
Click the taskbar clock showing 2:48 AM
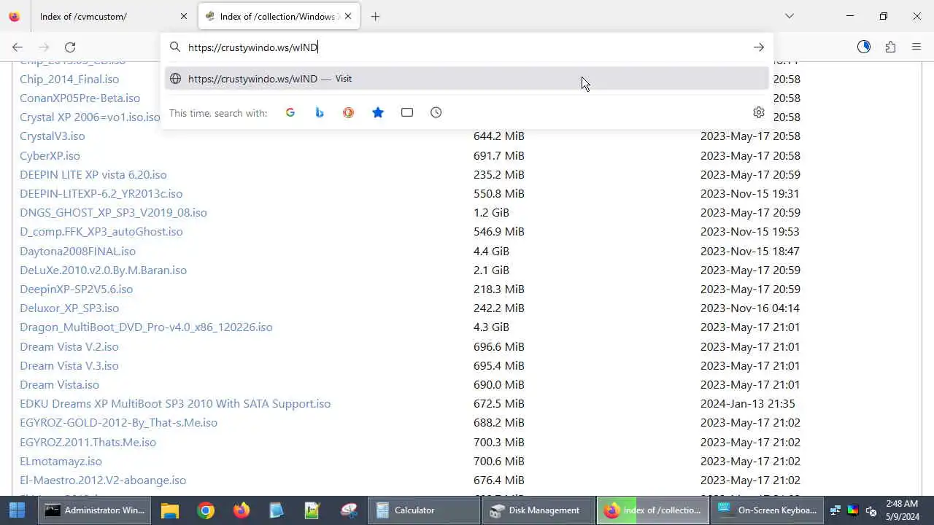tap(902, 510)
